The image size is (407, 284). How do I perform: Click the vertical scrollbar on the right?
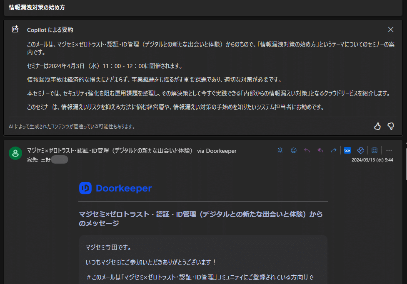[x=406, y=164]
